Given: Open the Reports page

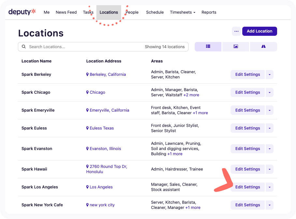Looking at the screenshot, I should pyautogui.click(x=209, y=12).
